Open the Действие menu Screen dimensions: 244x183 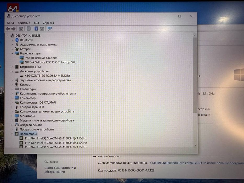pos(24,23)
